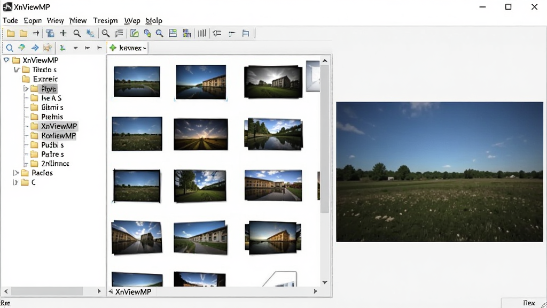Click the thumbnail scrollbar's down arrow

click(x=325, y=282)
